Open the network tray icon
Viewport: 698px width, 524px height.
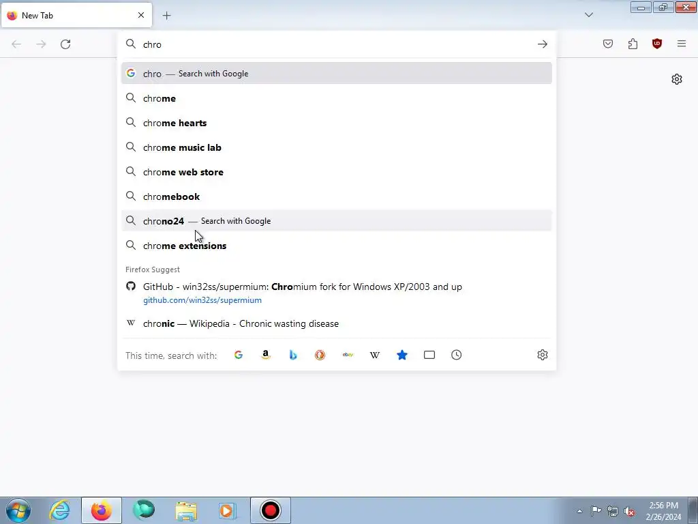(x=613, y=511)
